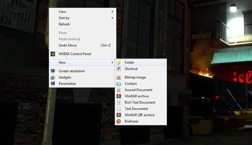The image size is (252, 145).
Task: Create a new Rich Text Document
Action: 141,102
